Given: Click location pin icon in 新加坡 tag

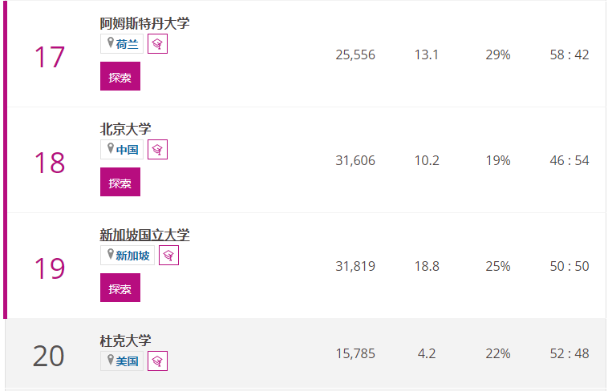Looking at the screenshot, I should point(111,254).
